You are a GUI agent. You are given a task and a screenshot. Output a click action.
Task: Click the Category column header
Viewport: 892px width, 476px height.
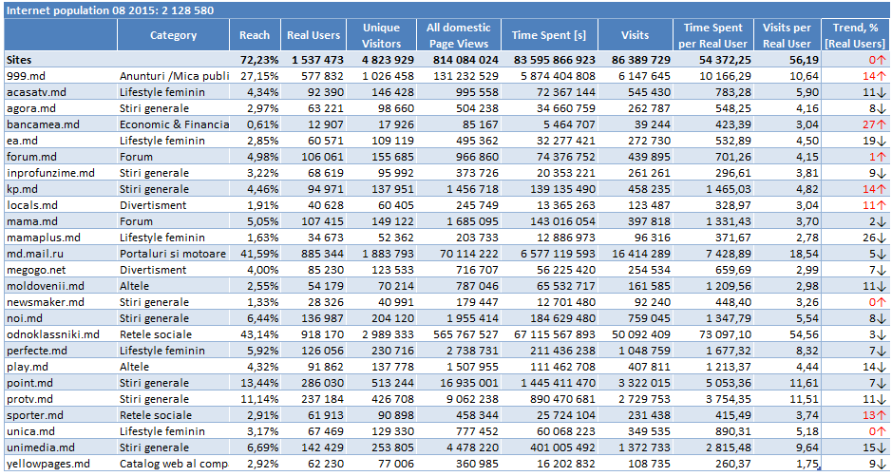click(x=174, y=35)
